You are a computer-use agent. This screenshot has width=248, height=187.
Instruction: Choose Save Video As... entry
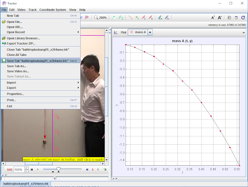click(x=40, y=71)
